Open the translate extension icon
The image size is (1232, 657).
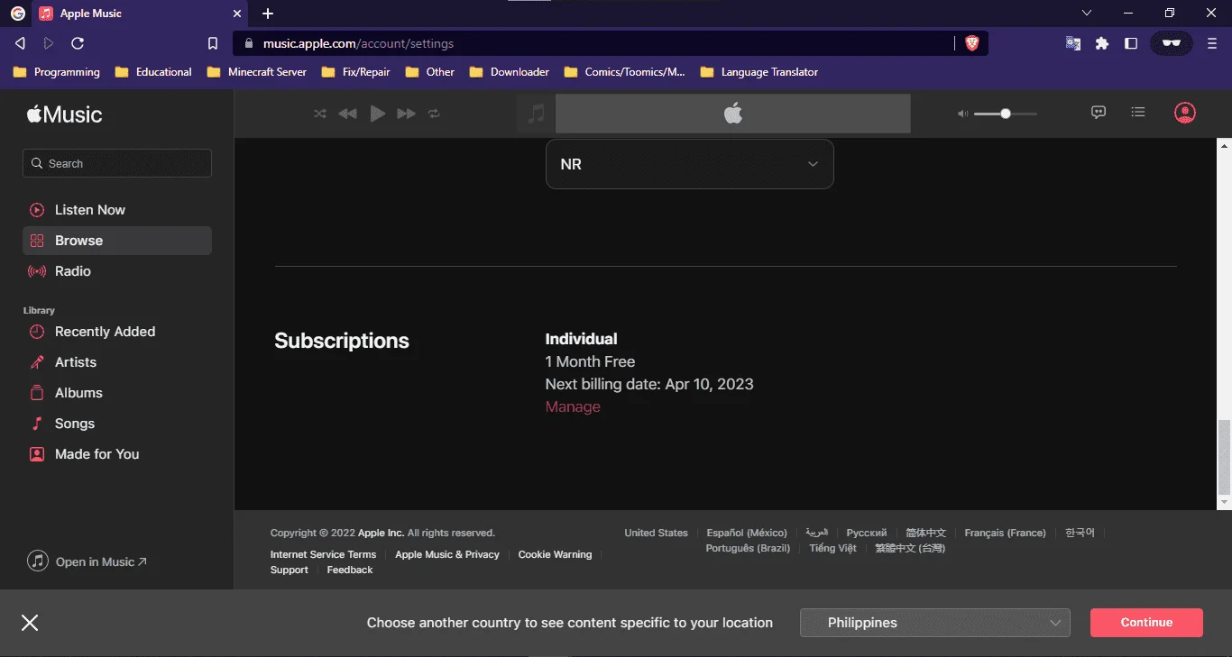(x=1073, y=43)
